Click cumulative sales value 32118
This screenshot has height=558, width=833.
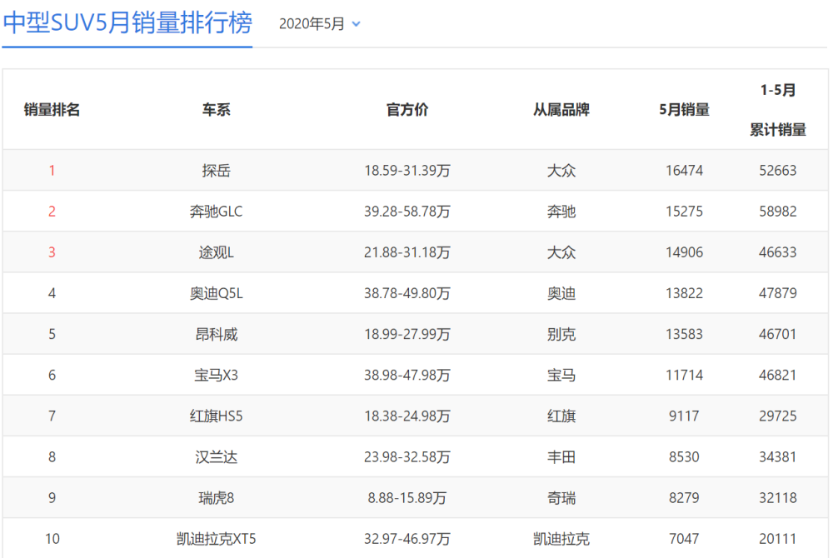(778, 497)
